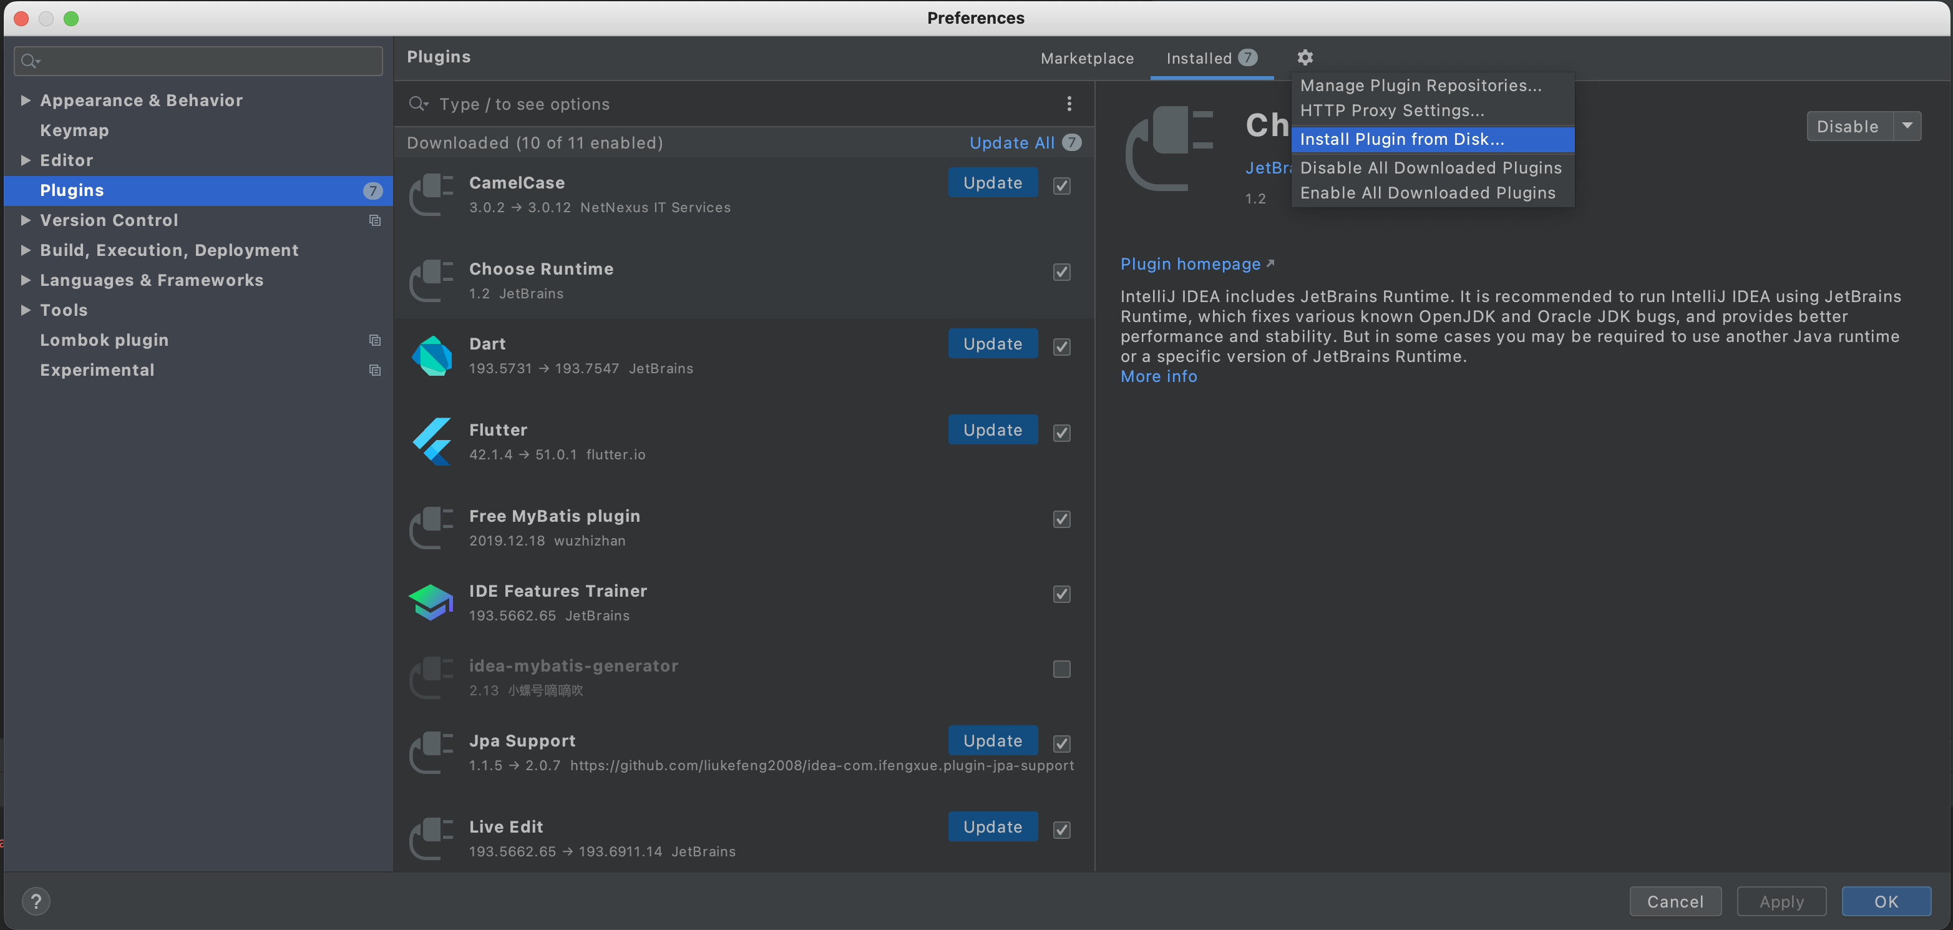Update the CamelCase plugin
Viewport: 1953px width, 930px height.
993,183
